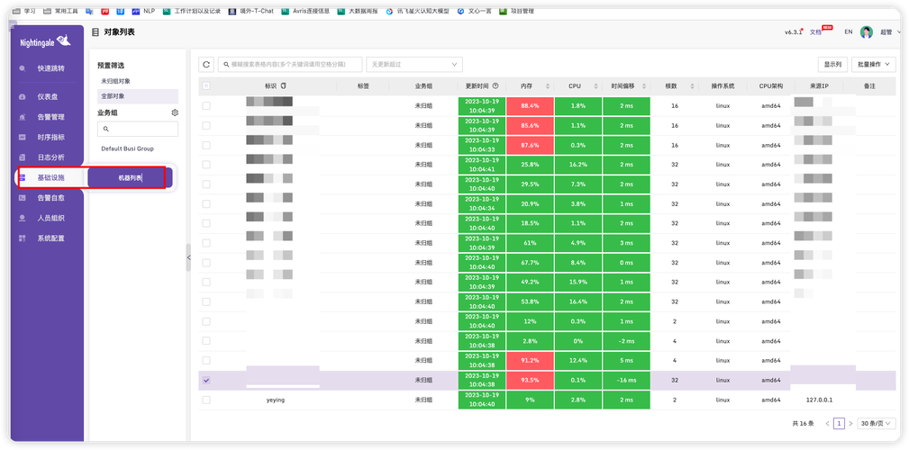This screenshot has height=450, width=909.
Task: Sort by 内存 column arrows
Action: [x=547, y=85]
